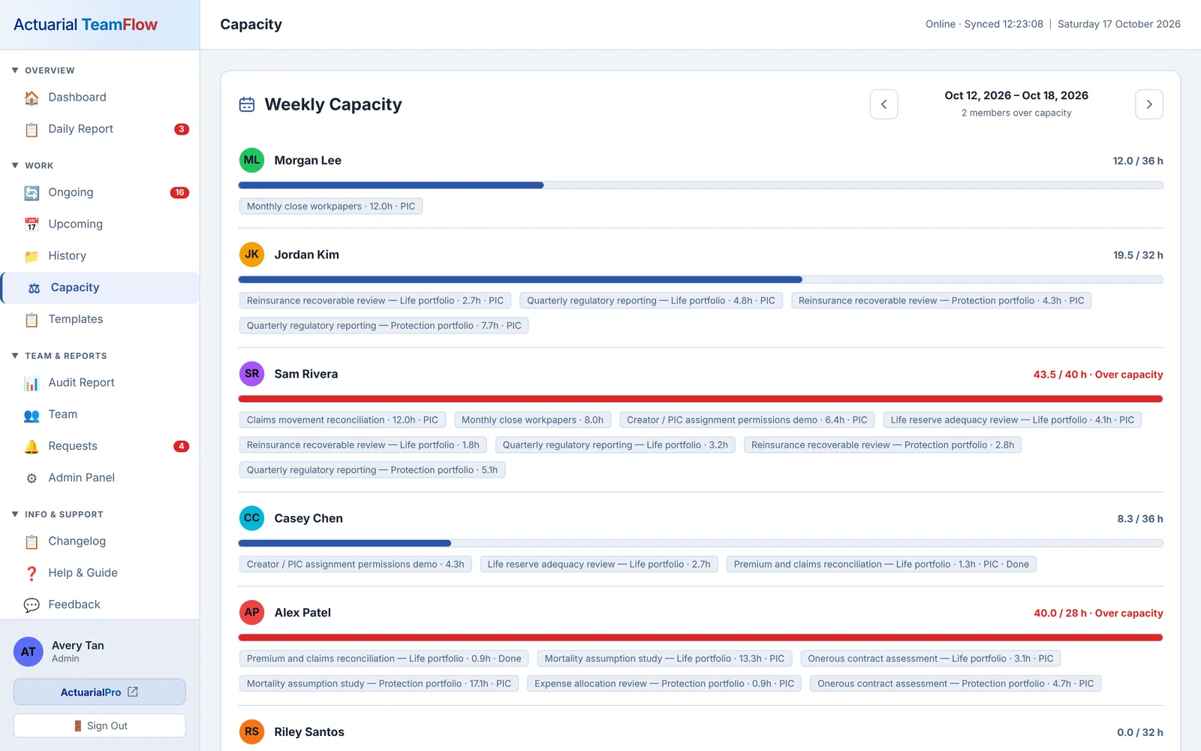Click the Capacity scale icon
The image size is (1201, 751).
34,288
